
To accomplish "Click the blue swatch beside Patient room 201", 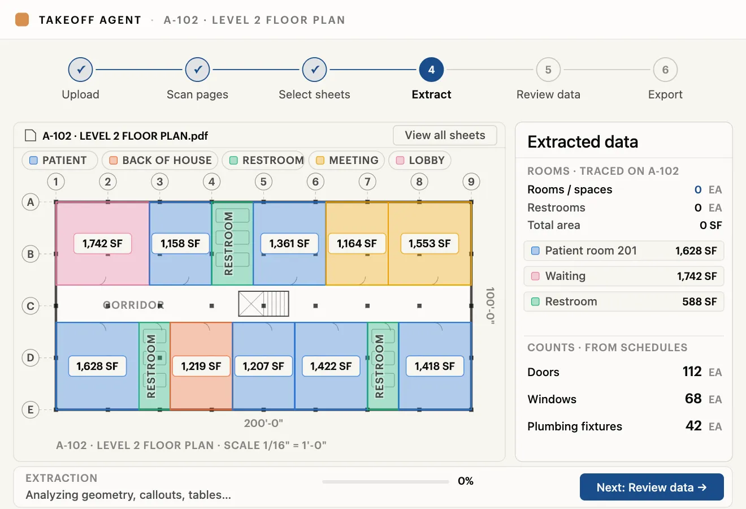I will coord(535,251).
